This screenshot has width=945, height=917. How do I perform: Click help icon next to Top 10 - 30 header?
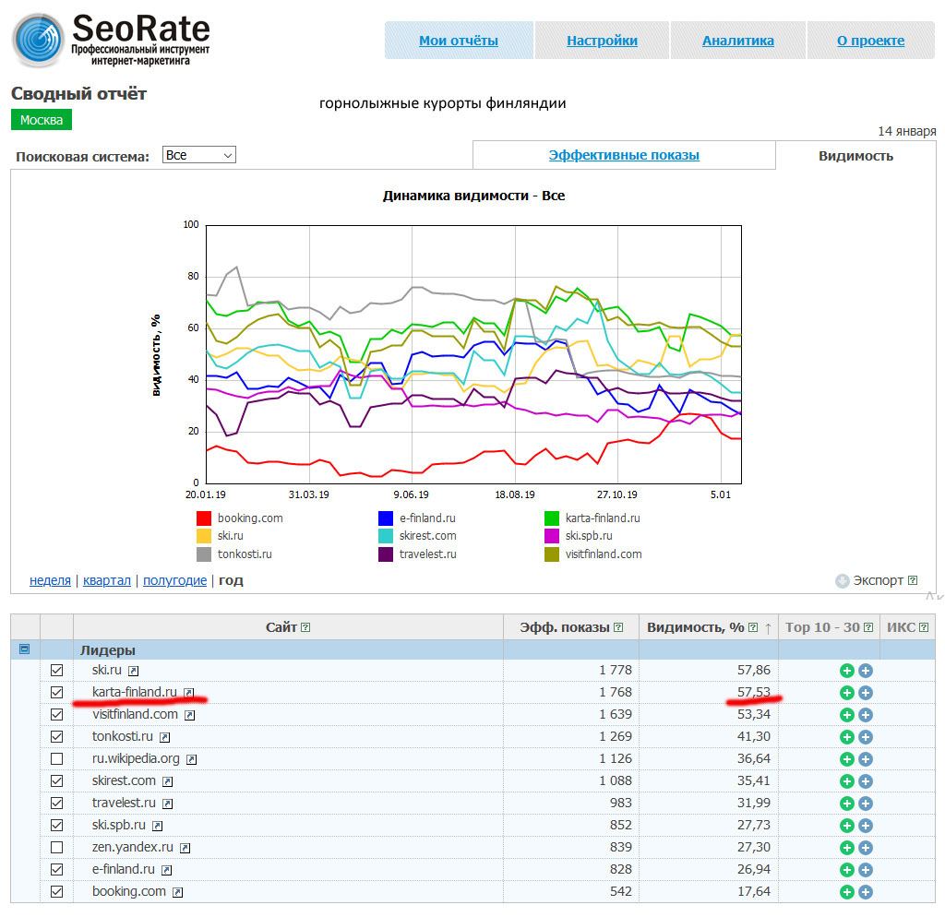[868, 628]
